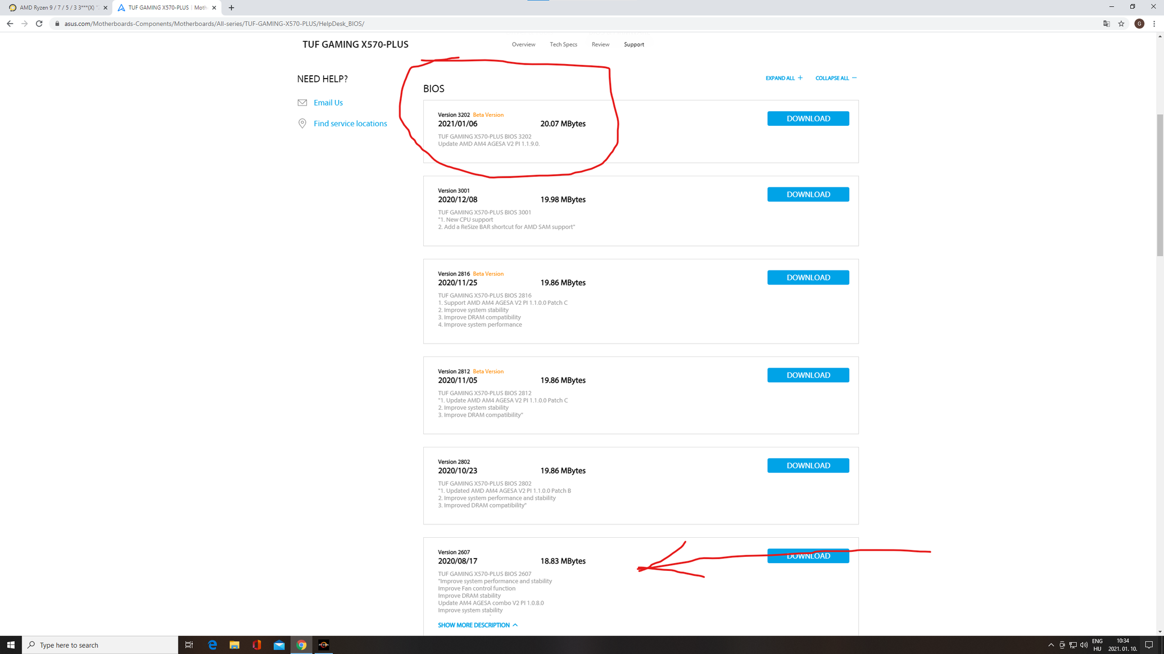
Task: Collapse all BIOS entries
Action: (836, 78)
